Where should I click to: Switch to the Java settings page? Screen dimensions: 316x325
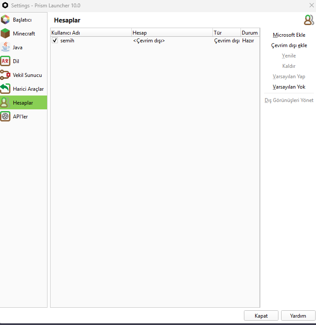24,47
